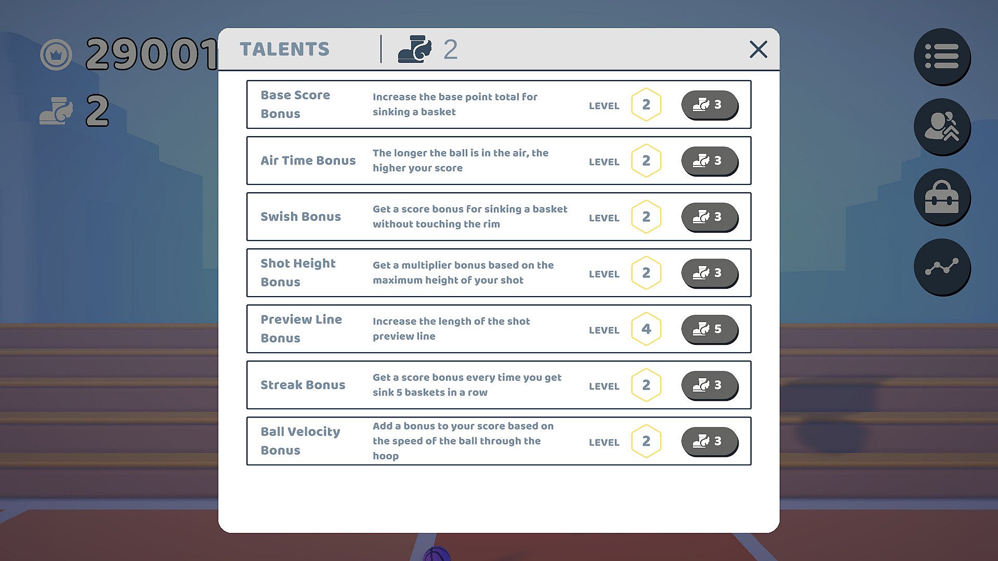This screenshot has width=998, height=561.
Task: Click the winged shoe icon in Talents header
Action: pyautogui.click(x=414, y=49)
